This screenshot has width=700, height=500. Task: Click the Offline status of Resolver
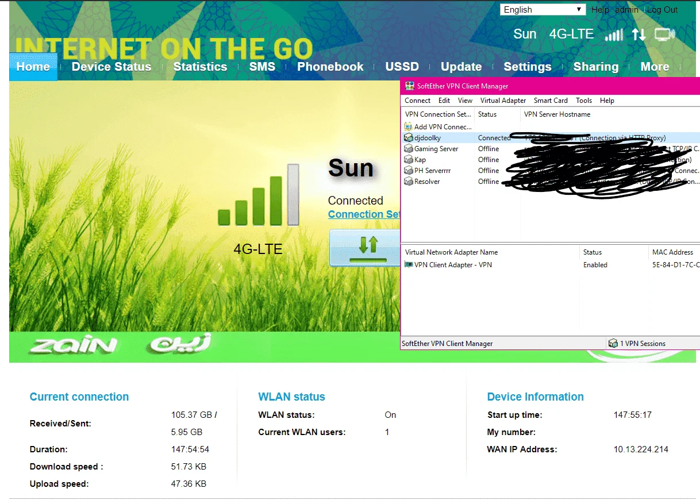click(x=489, y=182)
